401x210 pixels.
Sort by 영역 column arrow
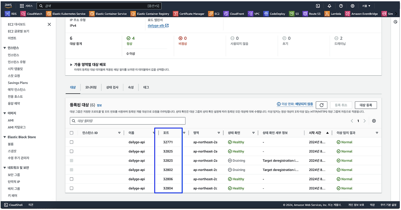[x=219, y=133]
